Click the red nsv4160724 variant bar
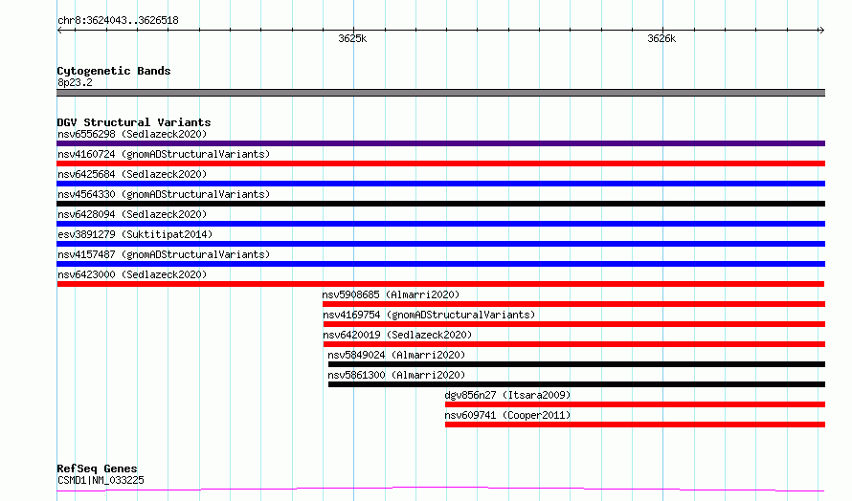Image resolution: width=852 pixels, height=501 pixels. point(440,163)
